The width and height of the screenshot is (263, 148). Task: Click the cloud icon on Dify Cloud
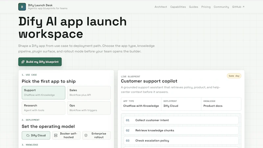28,136
